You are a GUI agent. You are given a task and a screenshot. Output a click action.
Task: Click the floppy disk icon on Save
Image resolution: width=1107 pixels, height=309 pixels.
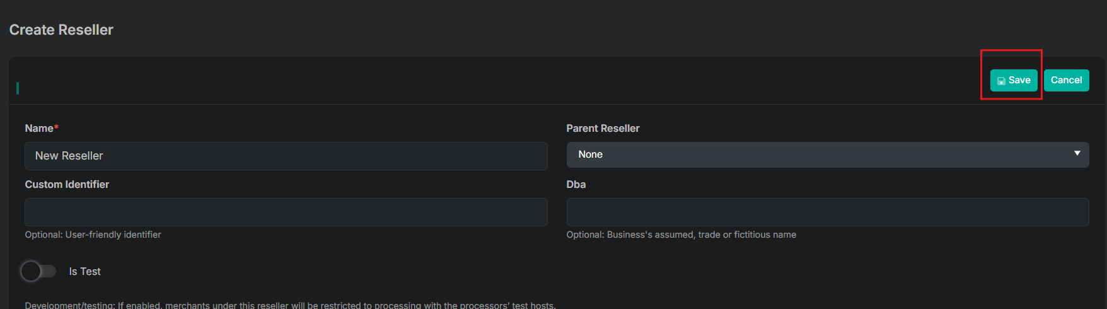(x=1001, y=81)
